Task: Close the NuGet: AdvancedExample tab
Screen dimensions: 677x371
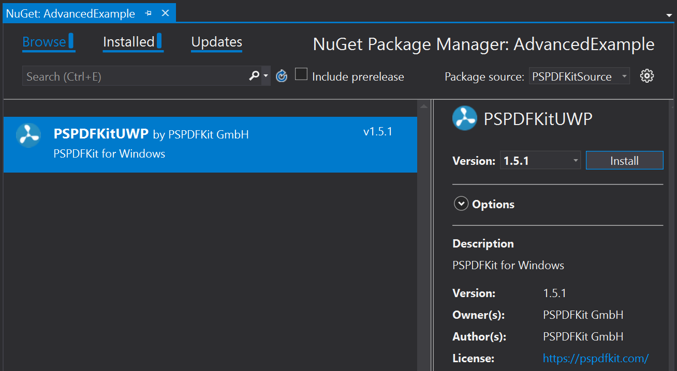Action: (x=165, y=13)
